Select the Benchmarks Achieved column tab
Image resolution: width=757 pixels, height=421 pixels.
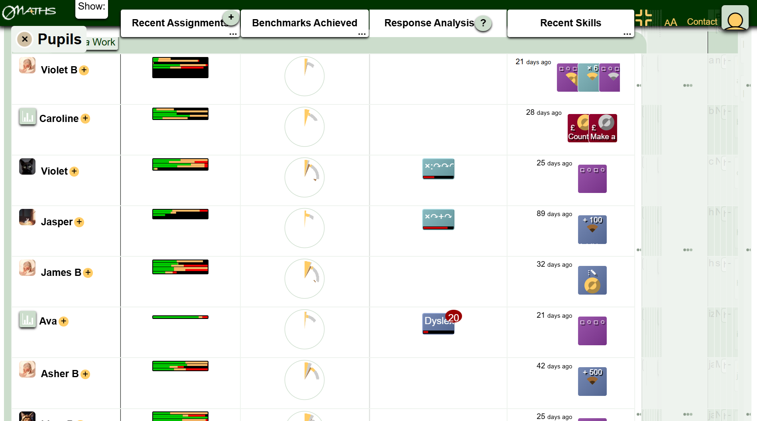click(x=305, y=23)
